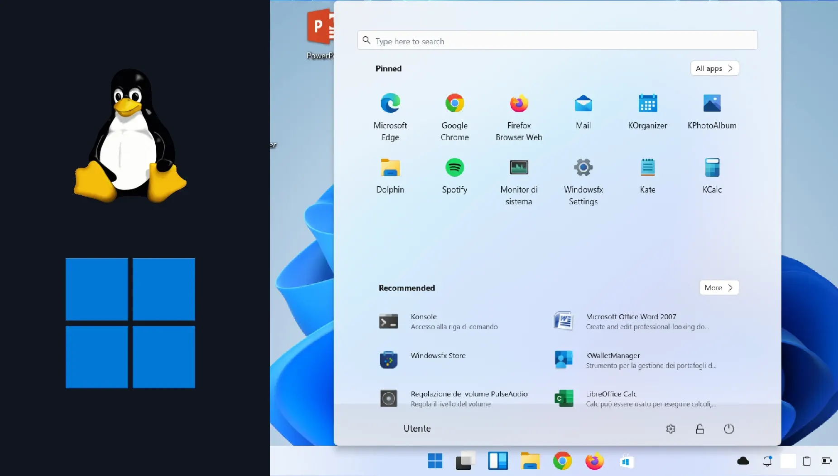Viewport: 838px width, 476px height.
Task: Open Monitor di sistema app
Action: click(519, 168)
